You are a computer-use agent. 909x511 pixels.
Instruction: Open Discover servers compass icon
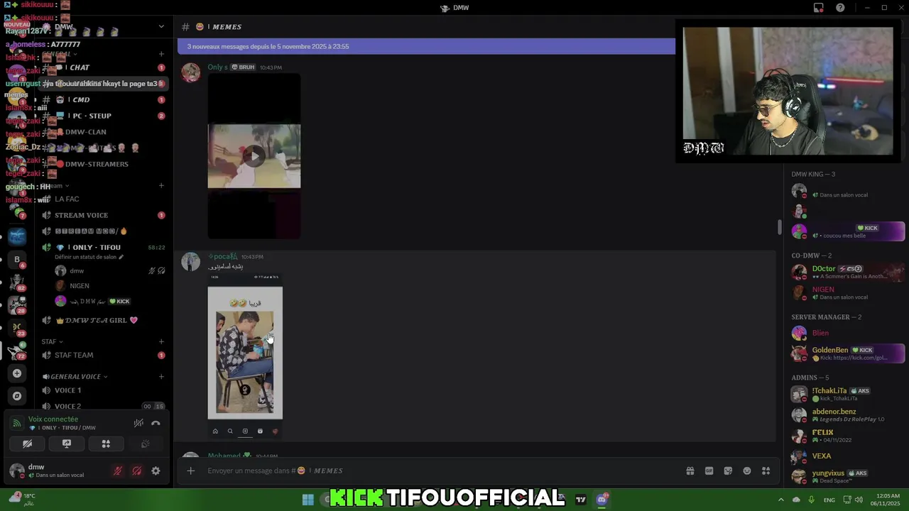(x=17, y=396)
